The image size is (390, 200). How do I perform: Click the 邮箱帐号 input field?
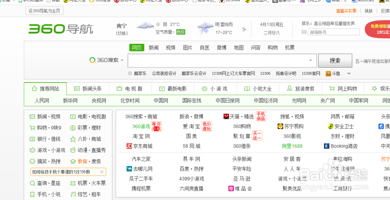pos(333,32)
